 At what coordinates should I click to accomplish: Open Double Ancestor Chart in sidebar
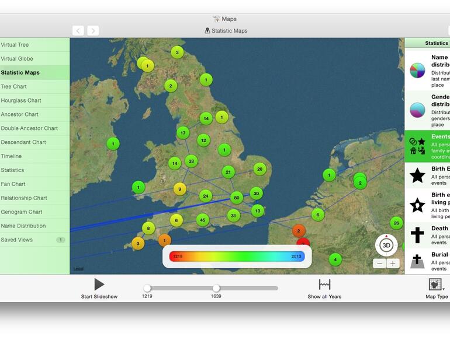34,128
